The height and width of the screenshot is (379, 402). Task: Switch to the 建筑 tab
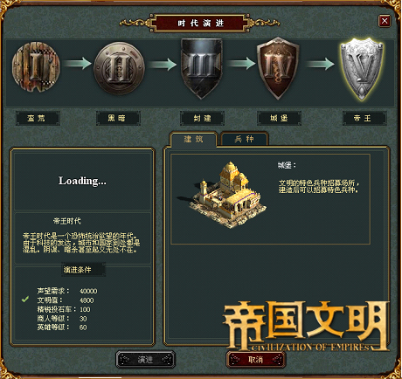pyautogui.click(x=193, y=139)
